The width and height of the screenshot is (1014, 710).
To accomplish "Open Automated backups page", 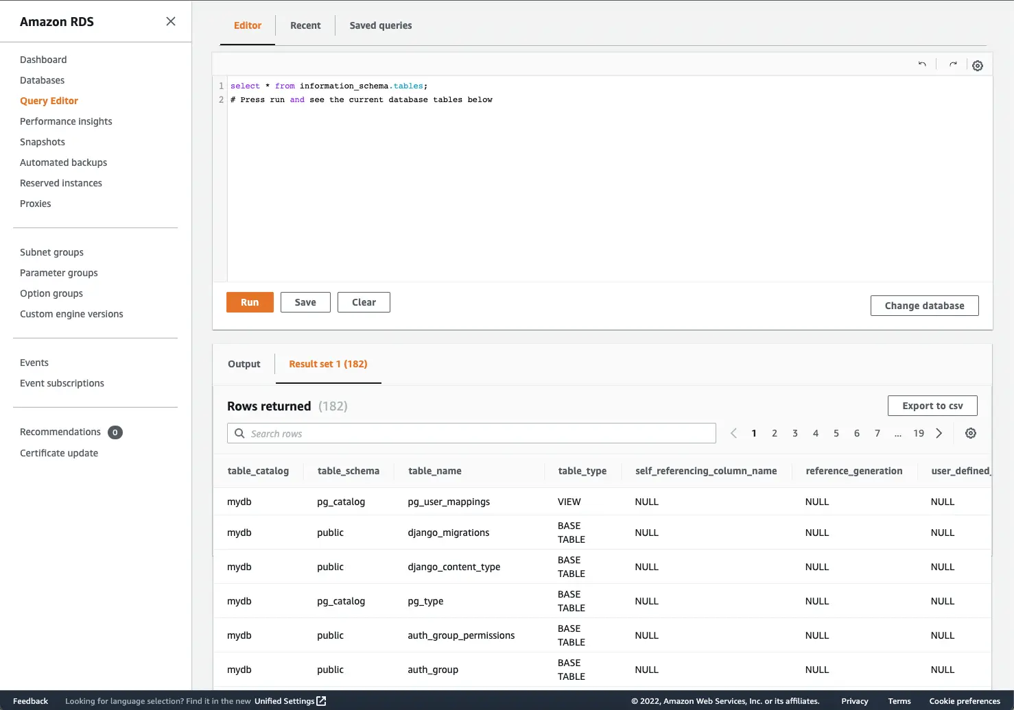I will point(63,162).
